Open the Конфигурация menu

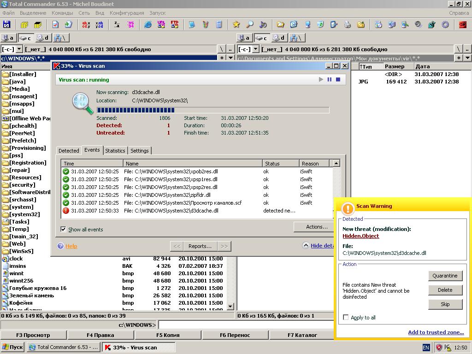pyautogui.click(x=127, y=13)
